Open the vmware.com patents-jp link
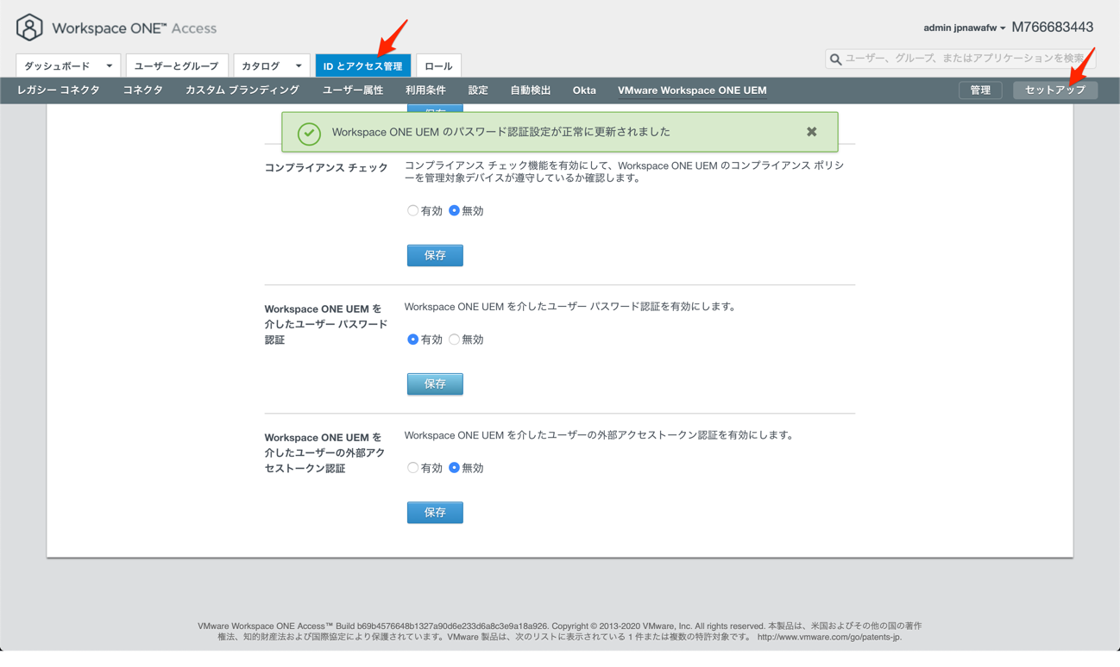The image size is (1120, 667). coord(829,637)
